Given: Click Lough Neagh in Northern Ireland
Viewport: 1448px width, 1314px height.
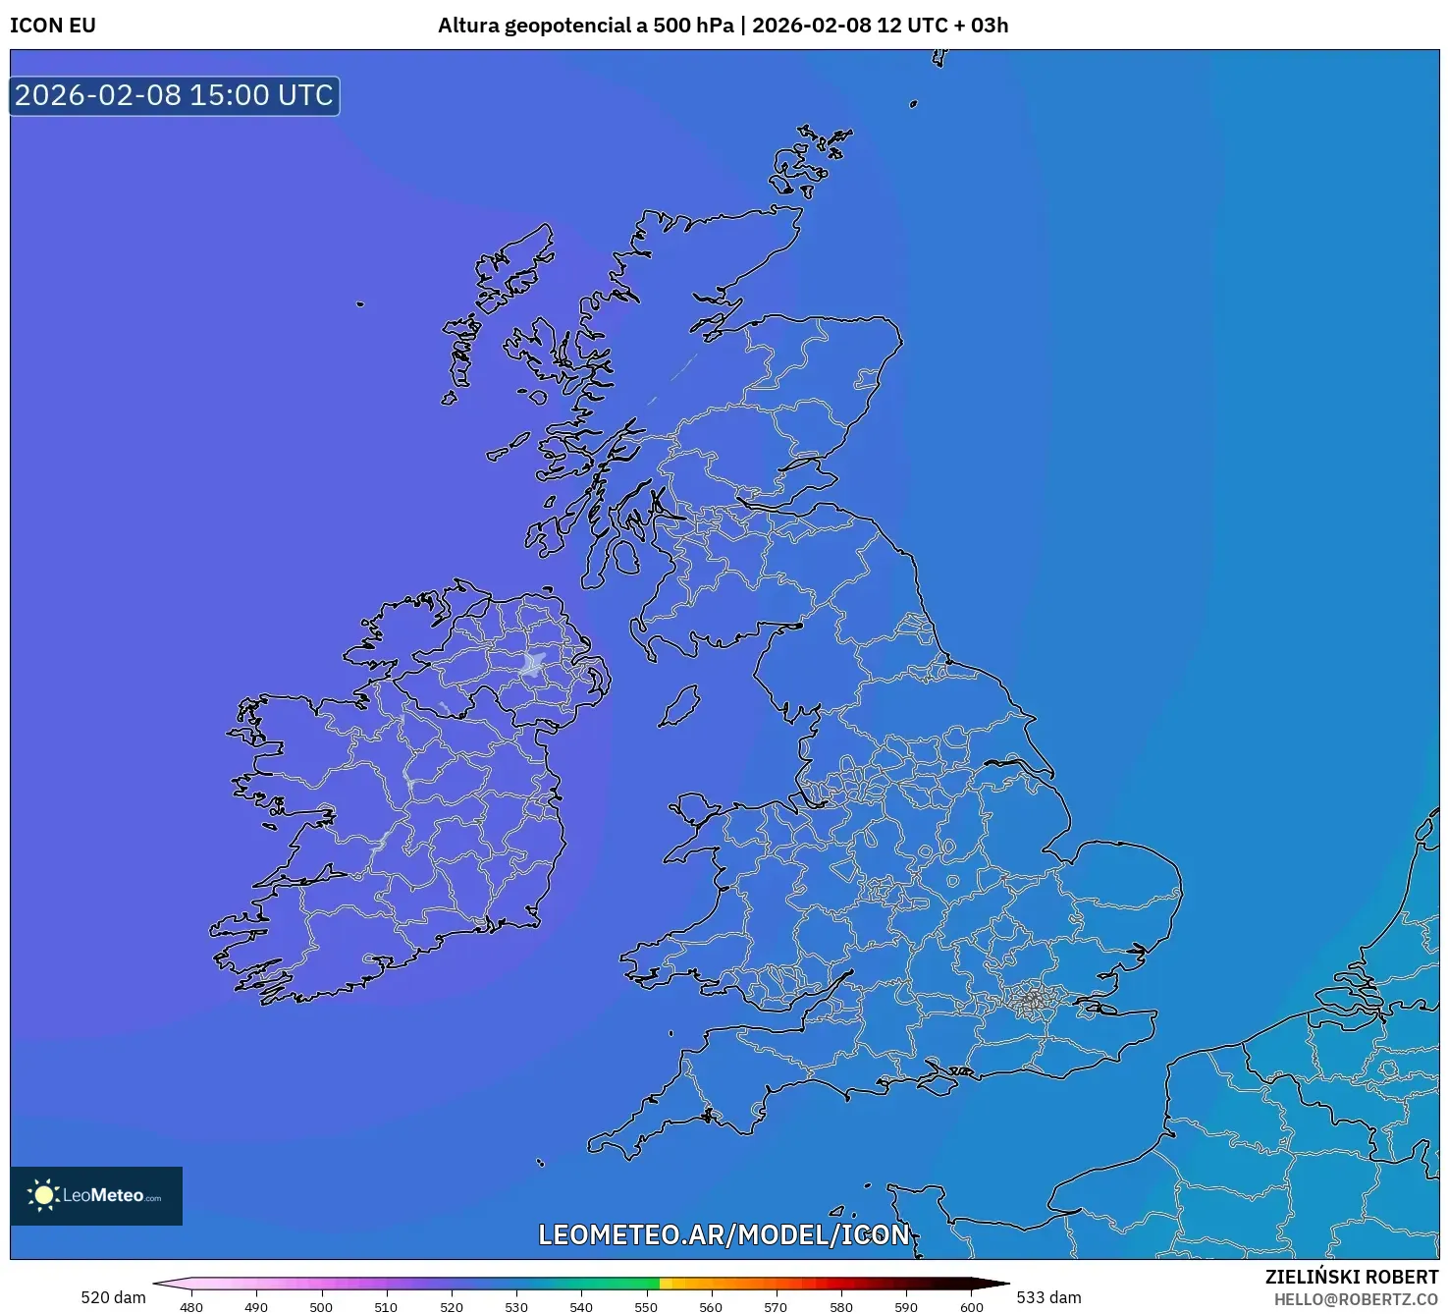Looking at the screenshot, I should point(534,665).
